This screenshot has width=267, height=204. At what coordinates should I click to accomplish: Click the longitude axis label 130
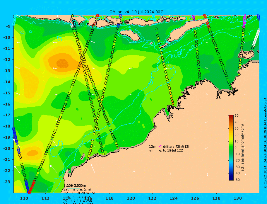(x=238, y=198)
